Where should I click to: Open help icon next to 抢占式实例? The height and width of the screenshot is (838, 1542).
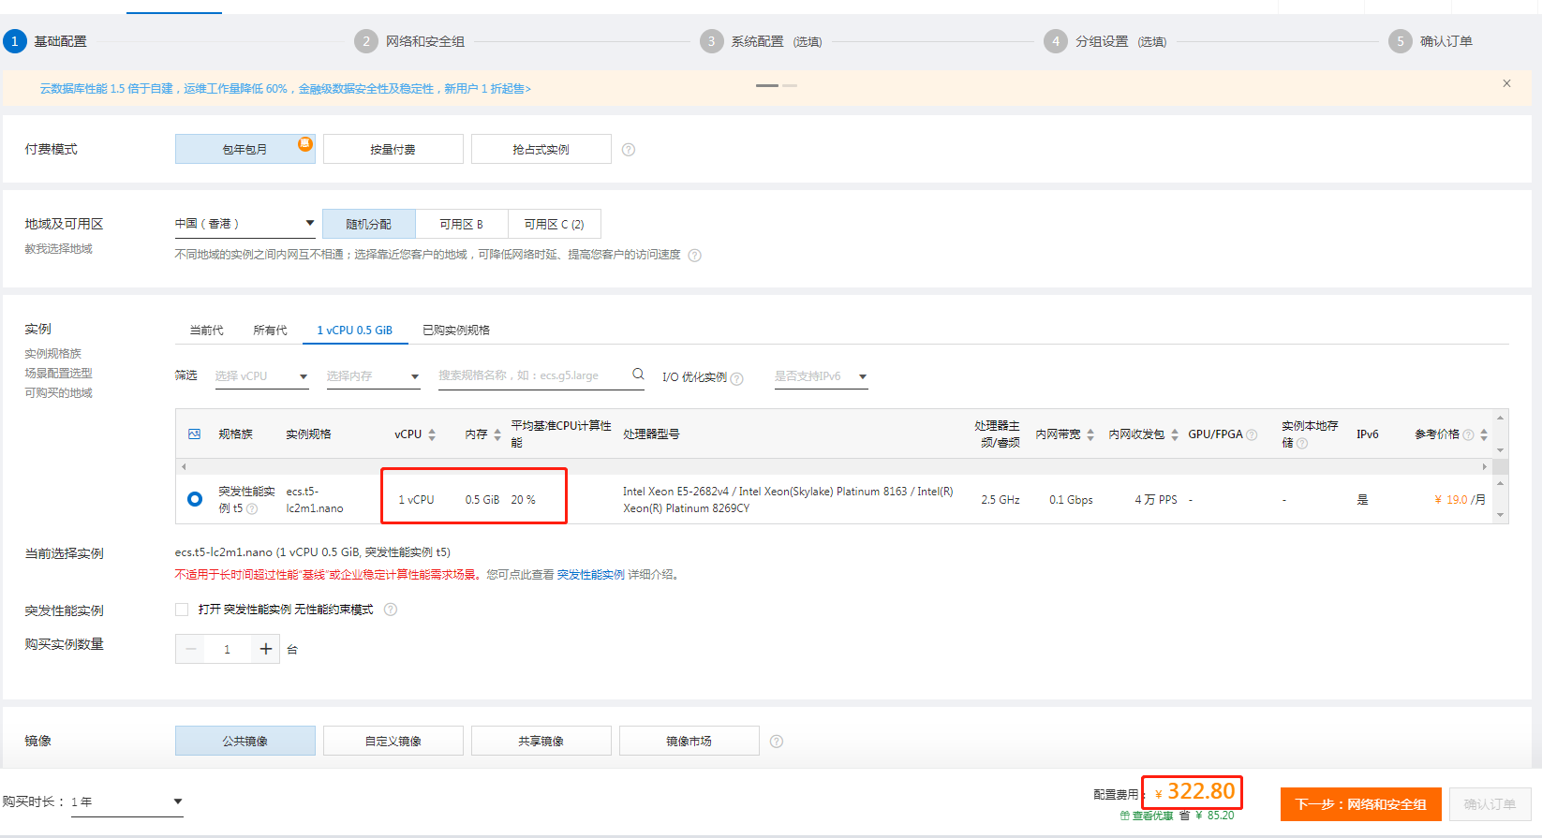pos(629,150)
